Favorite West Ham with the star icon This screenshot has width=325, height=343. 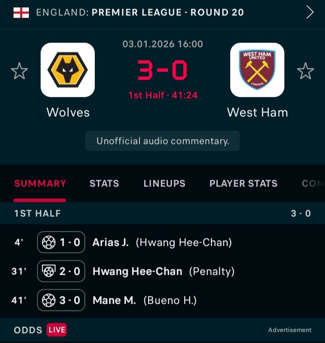[x=305, y=71]
